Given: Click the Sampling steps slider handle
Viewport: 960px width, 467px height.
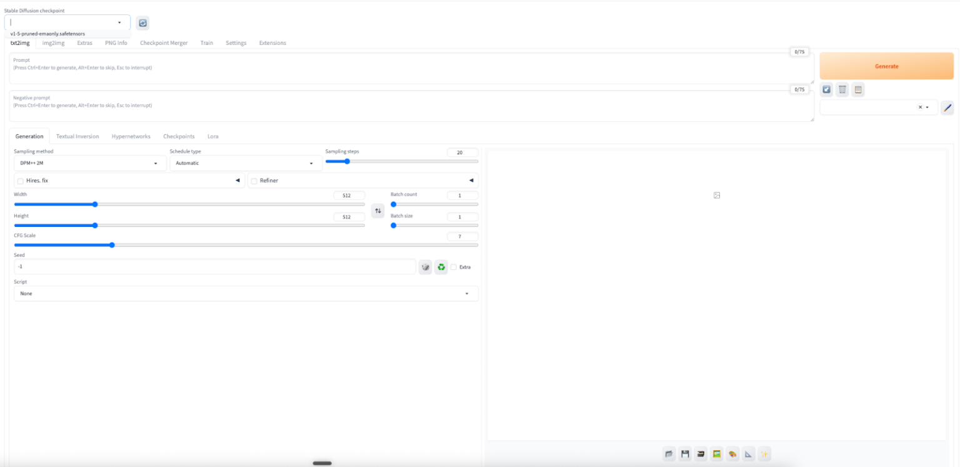Looking at the screenshot, I should 347,161.
